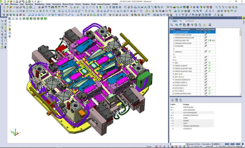Viewport: 245px width, 148px height.
Task: Click the Redo arrow in title bar
Action: [x=35, y=1]
